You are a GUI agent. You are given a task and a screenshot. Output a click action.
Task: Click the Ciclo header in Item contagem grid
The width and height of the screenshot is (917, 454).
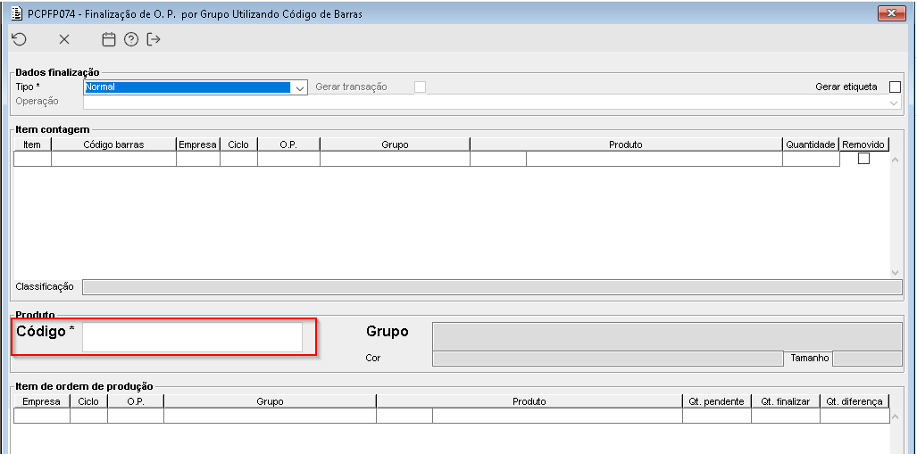238,144
